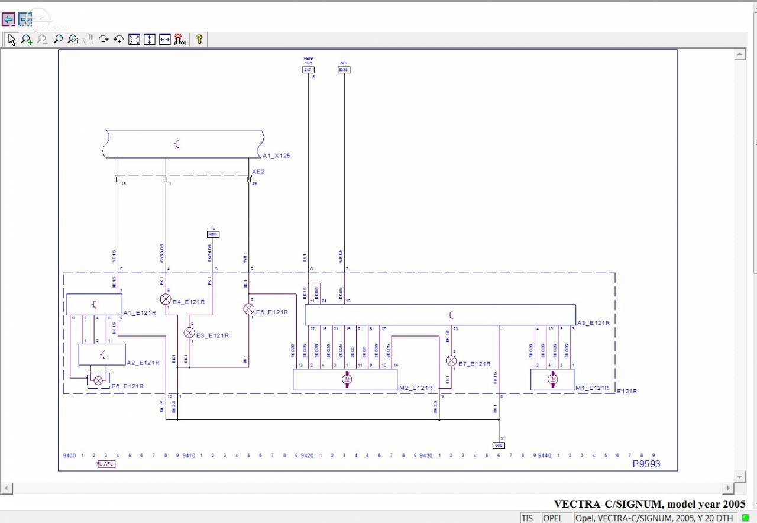The height and width of the screenshot is (523, 757).
Task: Click the E6_E121R lamp symbol
Action: pos(98,381)
